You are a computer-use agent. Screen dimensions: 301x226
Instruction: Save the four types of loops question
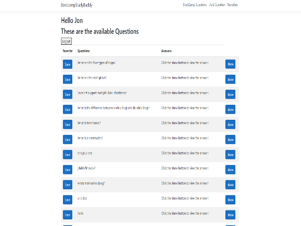(68, 64)
